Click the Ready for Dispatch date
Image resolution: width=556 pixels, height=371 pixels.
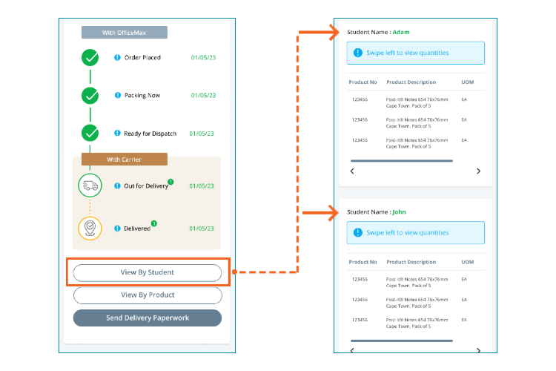tap(202, 134)
